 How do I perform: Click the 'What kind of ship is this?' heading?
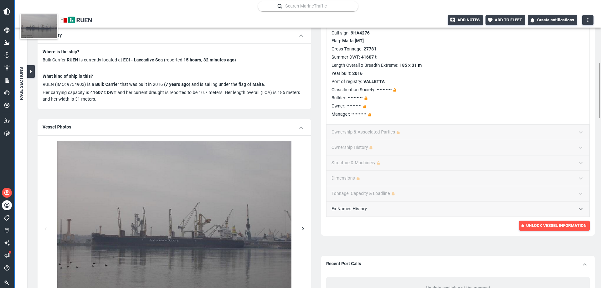click(68, 76)
